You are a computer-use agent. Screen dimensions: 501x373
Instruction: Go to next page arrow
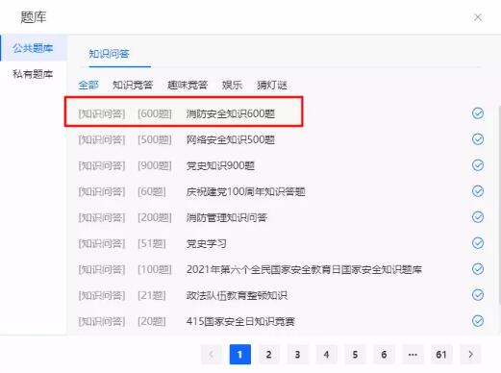click(x=470, y=355)
